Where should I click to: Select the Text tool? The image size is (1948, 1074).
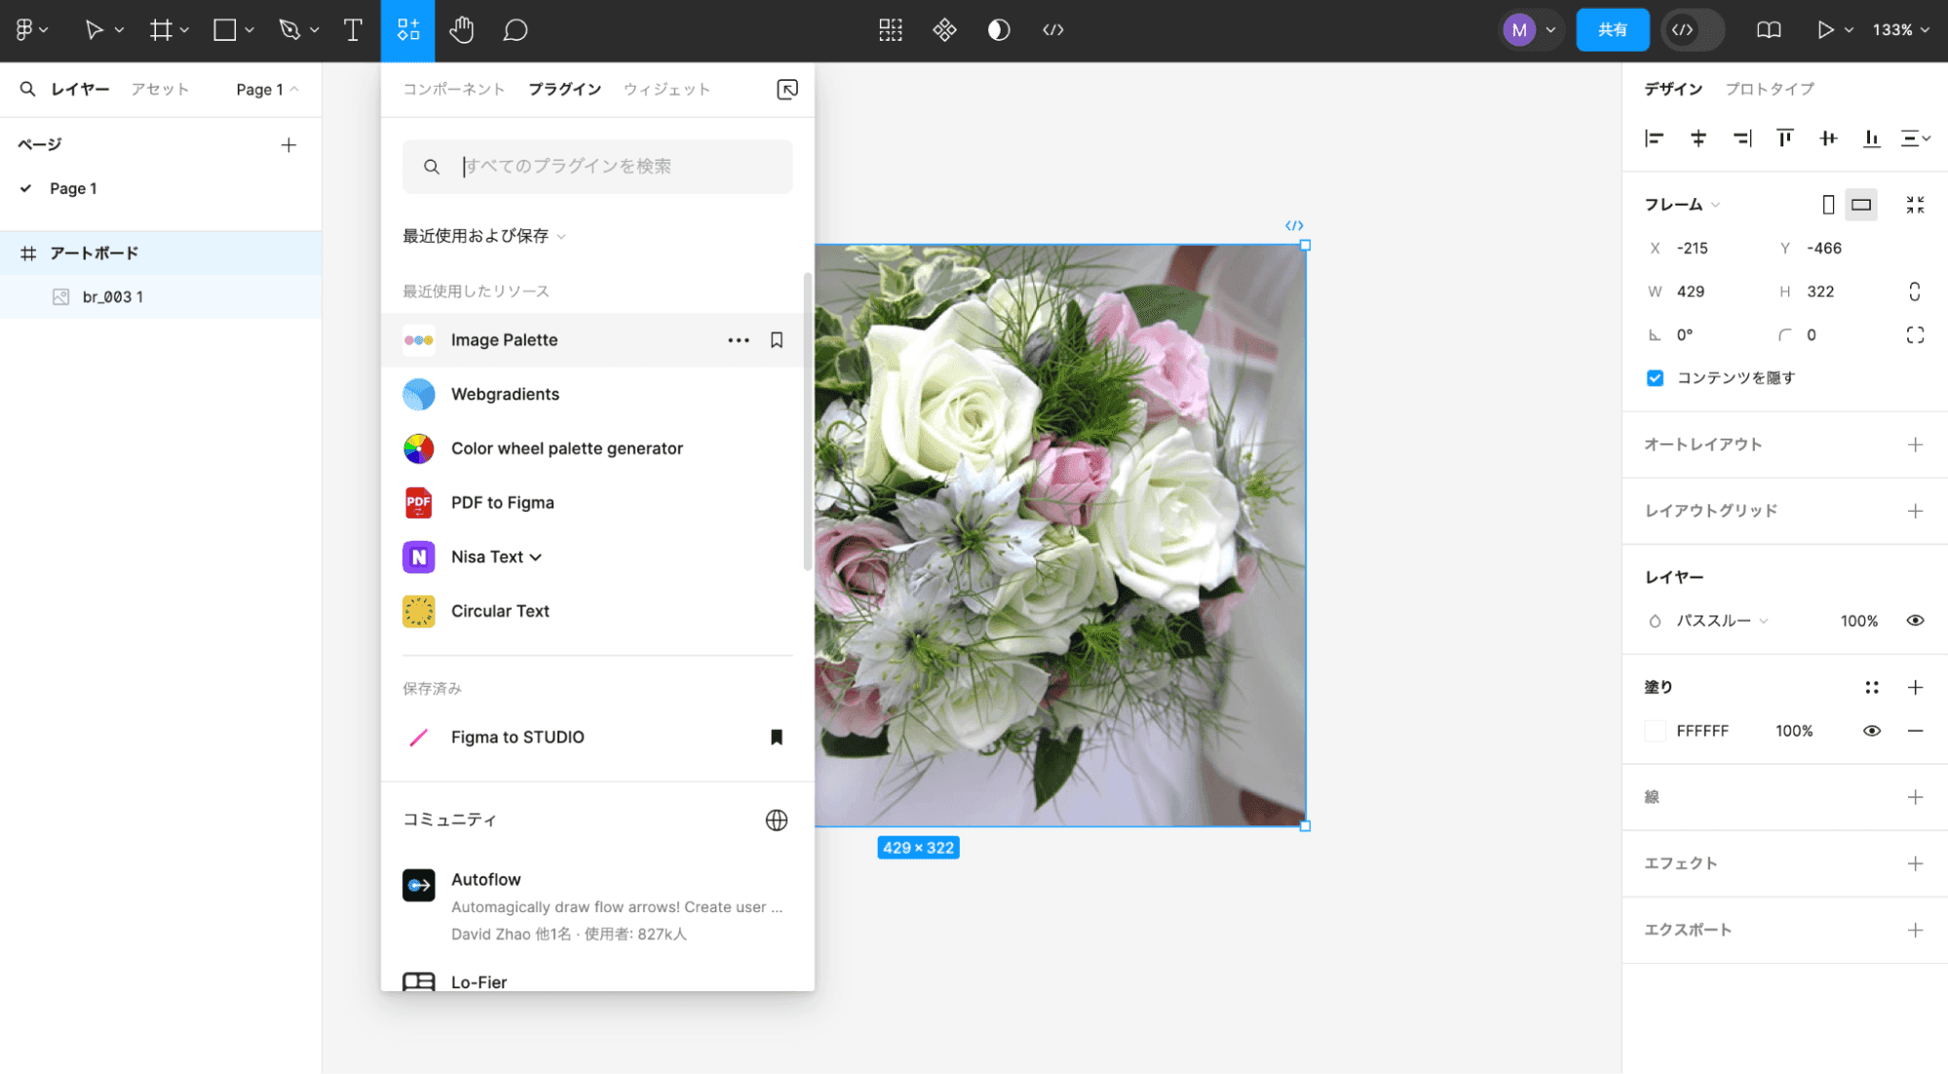tap(353, 30)
